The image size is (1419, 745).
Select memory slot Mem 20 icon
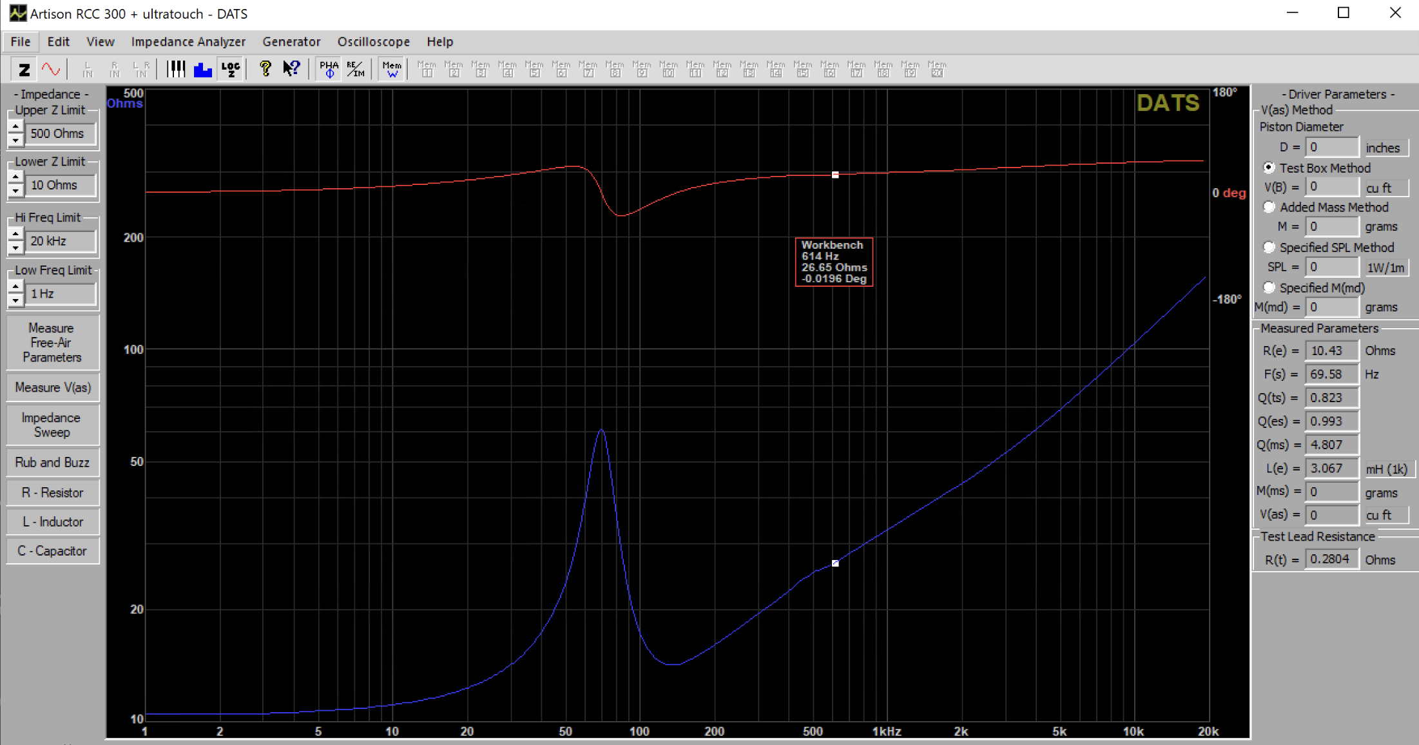click(937, 69)
